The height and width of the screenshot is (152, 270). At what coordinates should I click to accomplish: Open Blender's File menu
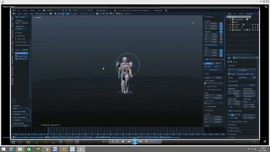(19, 10)
